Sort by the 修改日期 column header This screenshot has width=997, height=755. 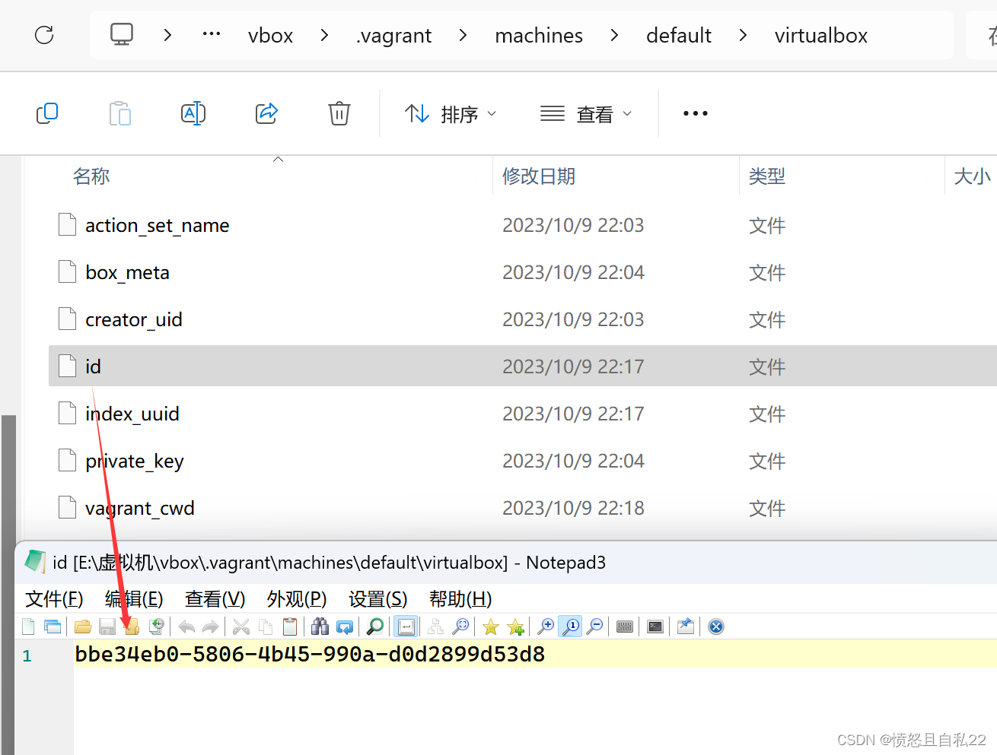tap(539, 176)
